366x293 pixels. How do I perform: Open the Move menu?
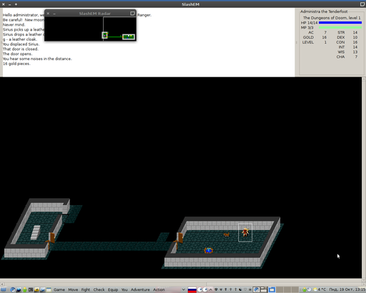[x=73, y=289]
